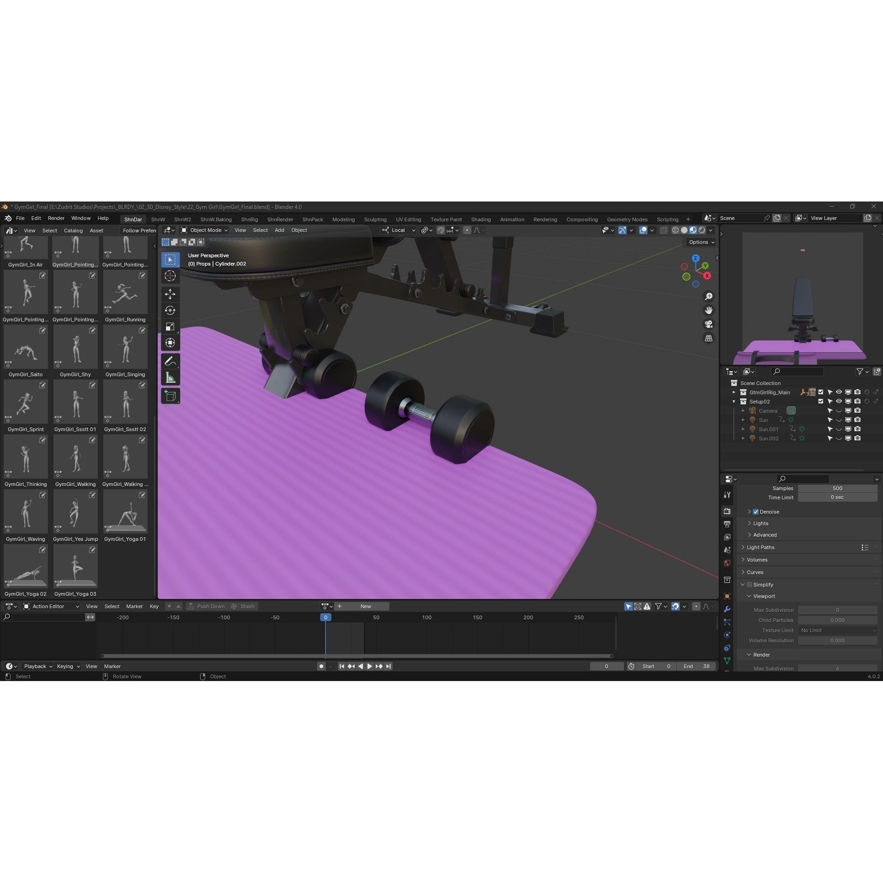Toggle the Denoise checkbox
The width and height of the screenshot is (883, 883).
(756, 512)
